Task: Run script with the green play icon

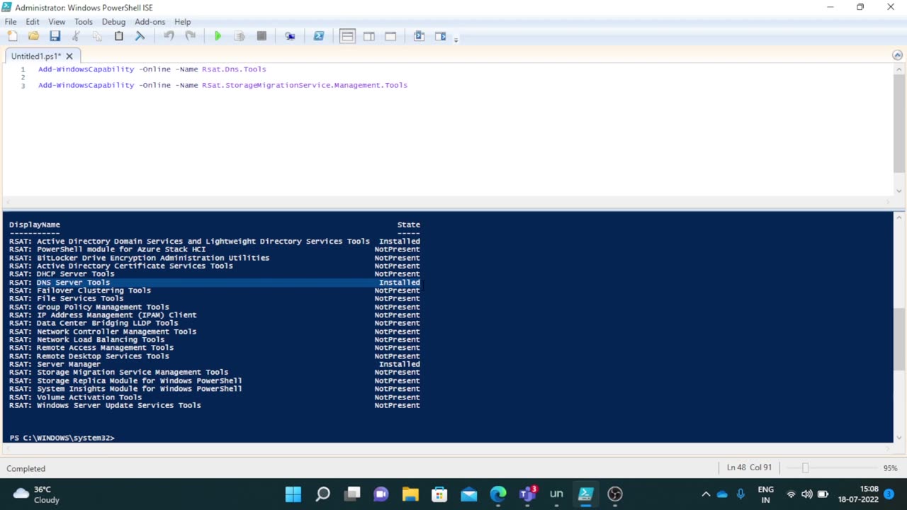Action: [x=218, y=36]
